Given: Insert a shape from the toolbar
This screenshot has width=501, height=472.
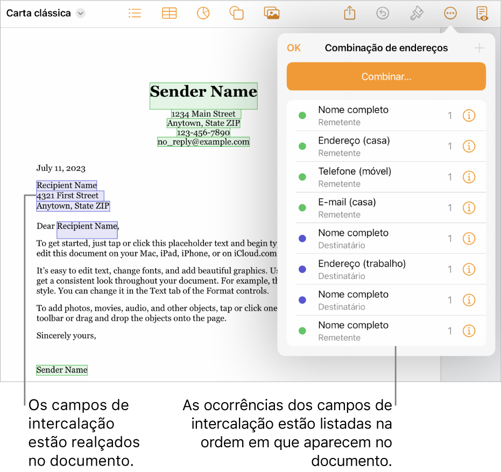Looking at the screenshot, I should point(236,13).
